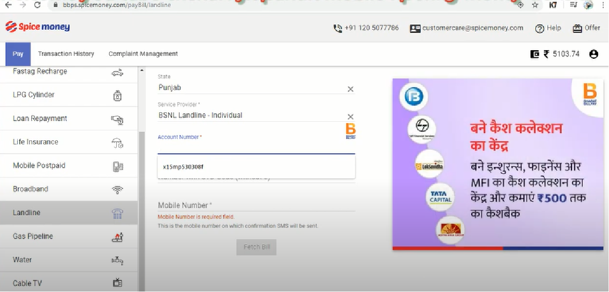Select Fastag Recharge category

pos(69,73)
